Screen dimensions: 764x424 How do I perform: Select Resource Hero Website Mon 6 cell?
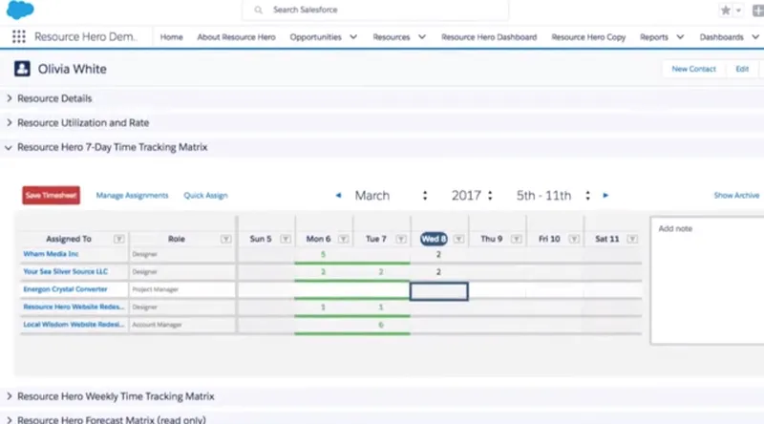coord(323,307)
